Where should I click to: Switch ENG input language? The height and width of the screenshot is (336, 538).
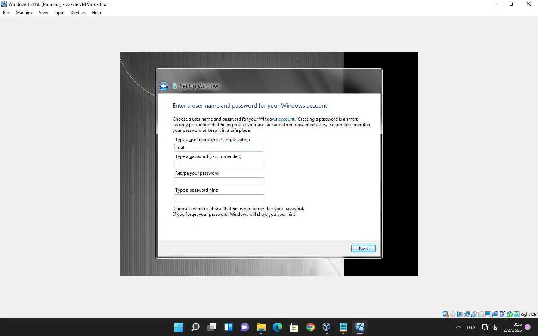tap(471, 327)
